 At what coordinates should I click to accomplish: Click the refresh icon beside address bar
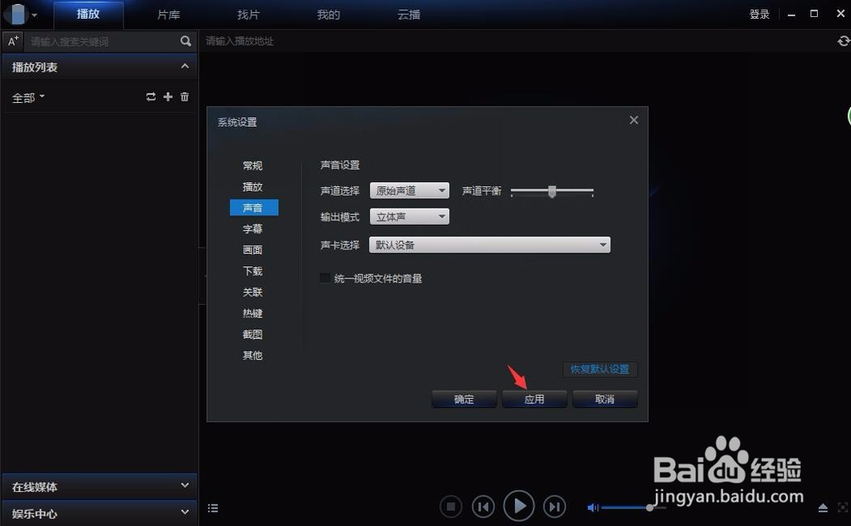coord(842,41)
